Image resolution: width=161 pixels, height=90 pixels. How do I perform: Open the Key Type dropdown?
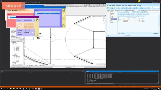coord(33,32)
